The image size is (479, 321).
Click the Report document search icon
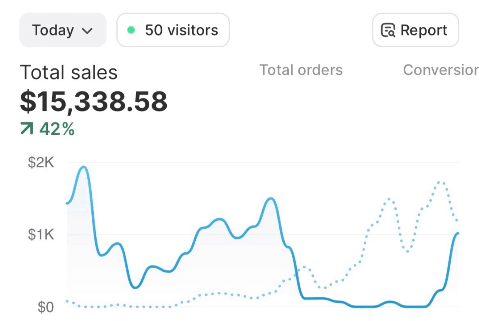click(388, 31)
